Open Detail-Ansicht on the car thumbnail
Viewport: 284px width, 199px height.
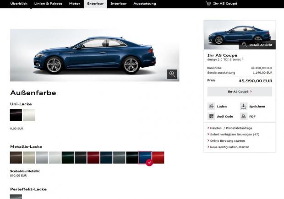[x=256, y=44]
